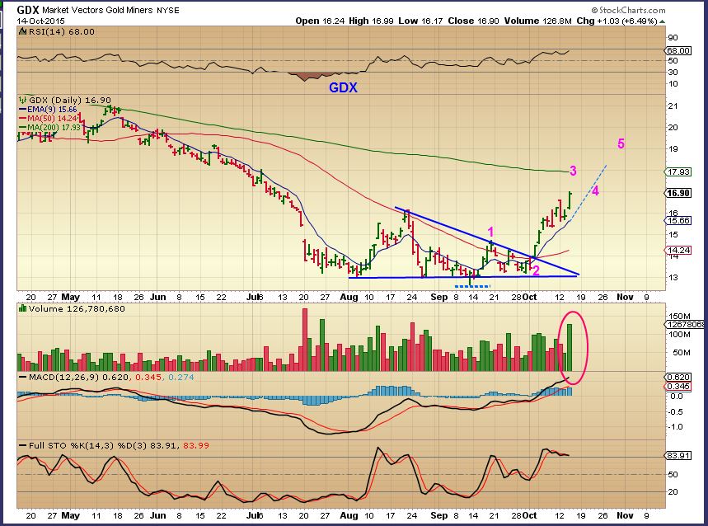Screen dimensions: 708x526
Task: Click the 16.90 last-price tag on the right axis
Action: coord(678,193)
